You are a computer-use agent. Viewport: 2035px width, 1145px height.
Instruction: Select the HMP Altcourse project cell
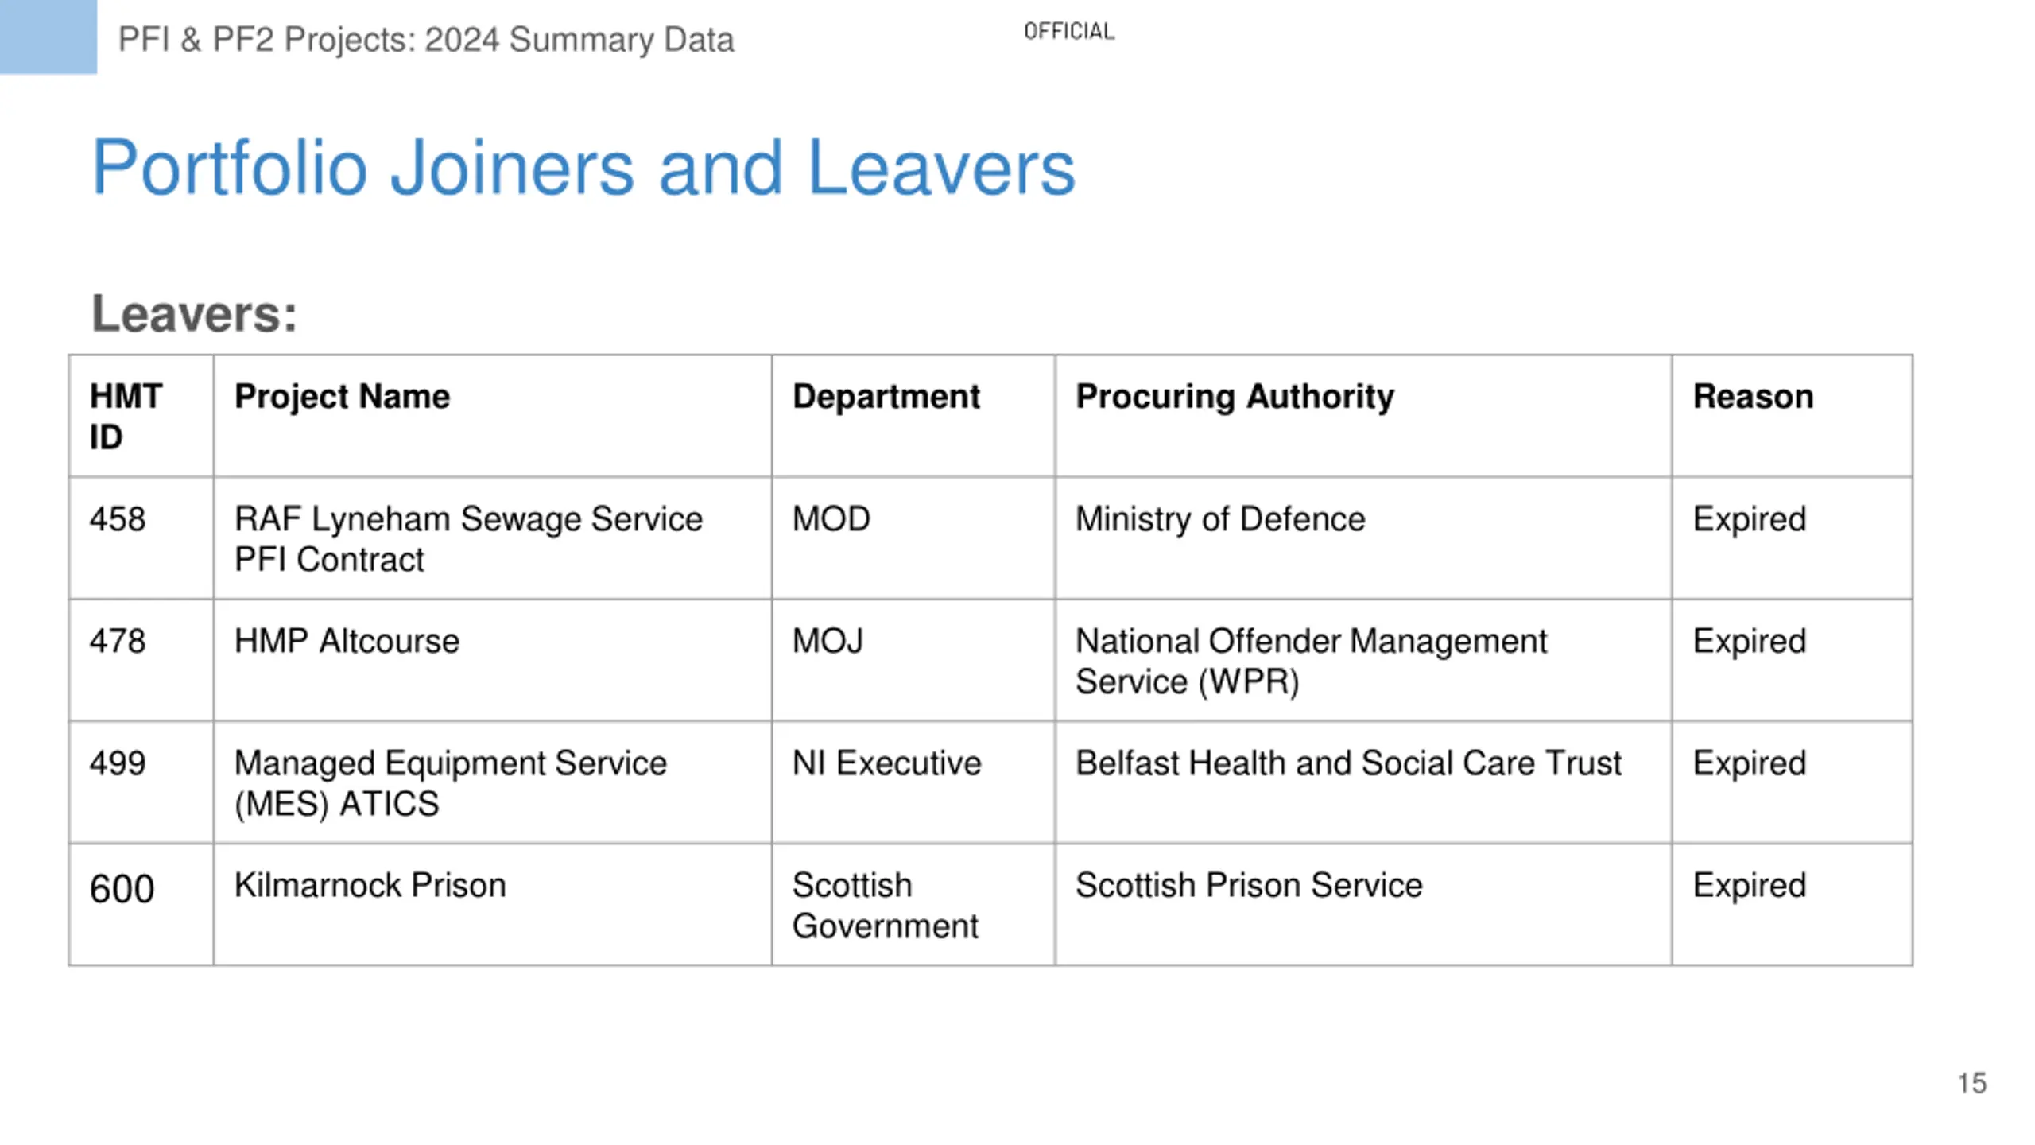492,660
